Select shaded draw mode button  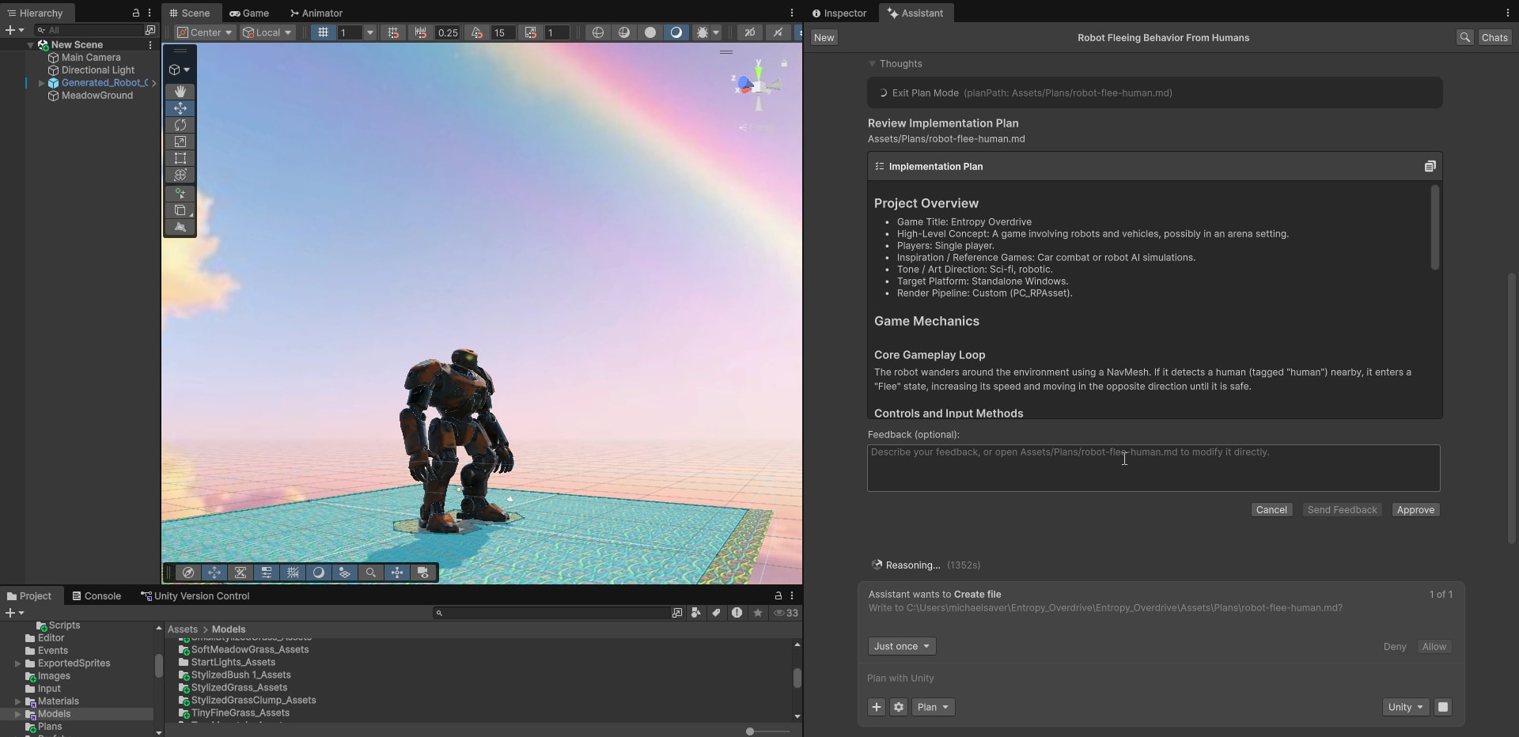tap(676, 32)
